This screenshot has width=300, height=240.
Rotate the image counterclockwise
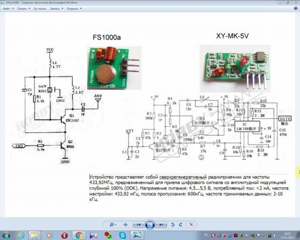coord(173,225)
